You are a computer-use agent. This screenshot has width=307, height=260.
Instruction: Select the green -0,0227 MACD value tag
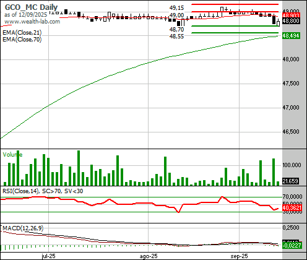tap(292, 246)
